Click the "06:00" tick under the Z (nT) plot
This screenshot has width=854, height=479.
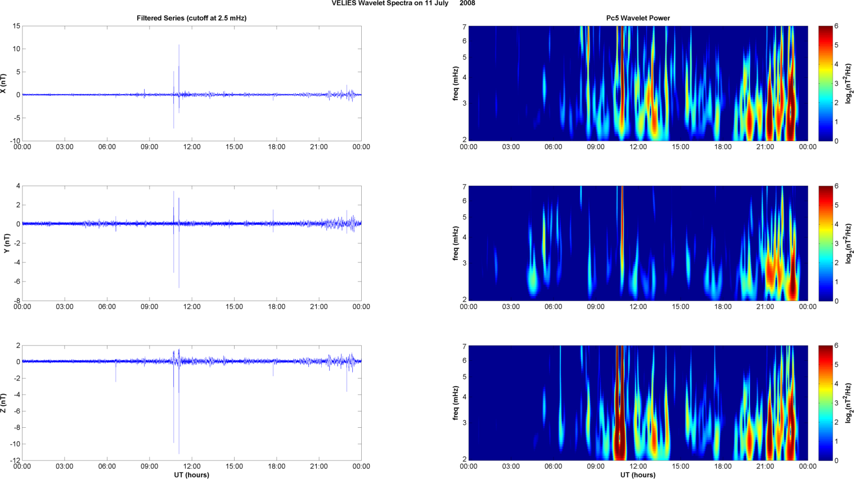tap(107, 467)
